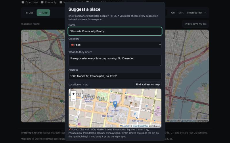Click the 15 places found text
230x143 pixels.
(30, 24)
